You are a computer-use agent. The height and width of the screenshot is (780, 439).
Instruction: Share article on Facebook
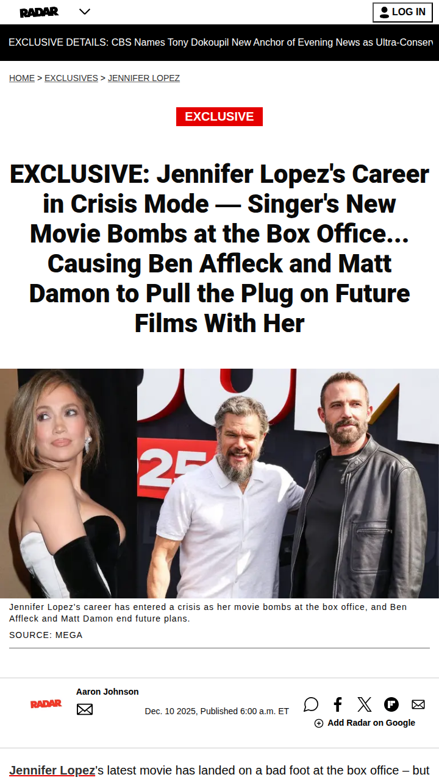pos(338,704)
